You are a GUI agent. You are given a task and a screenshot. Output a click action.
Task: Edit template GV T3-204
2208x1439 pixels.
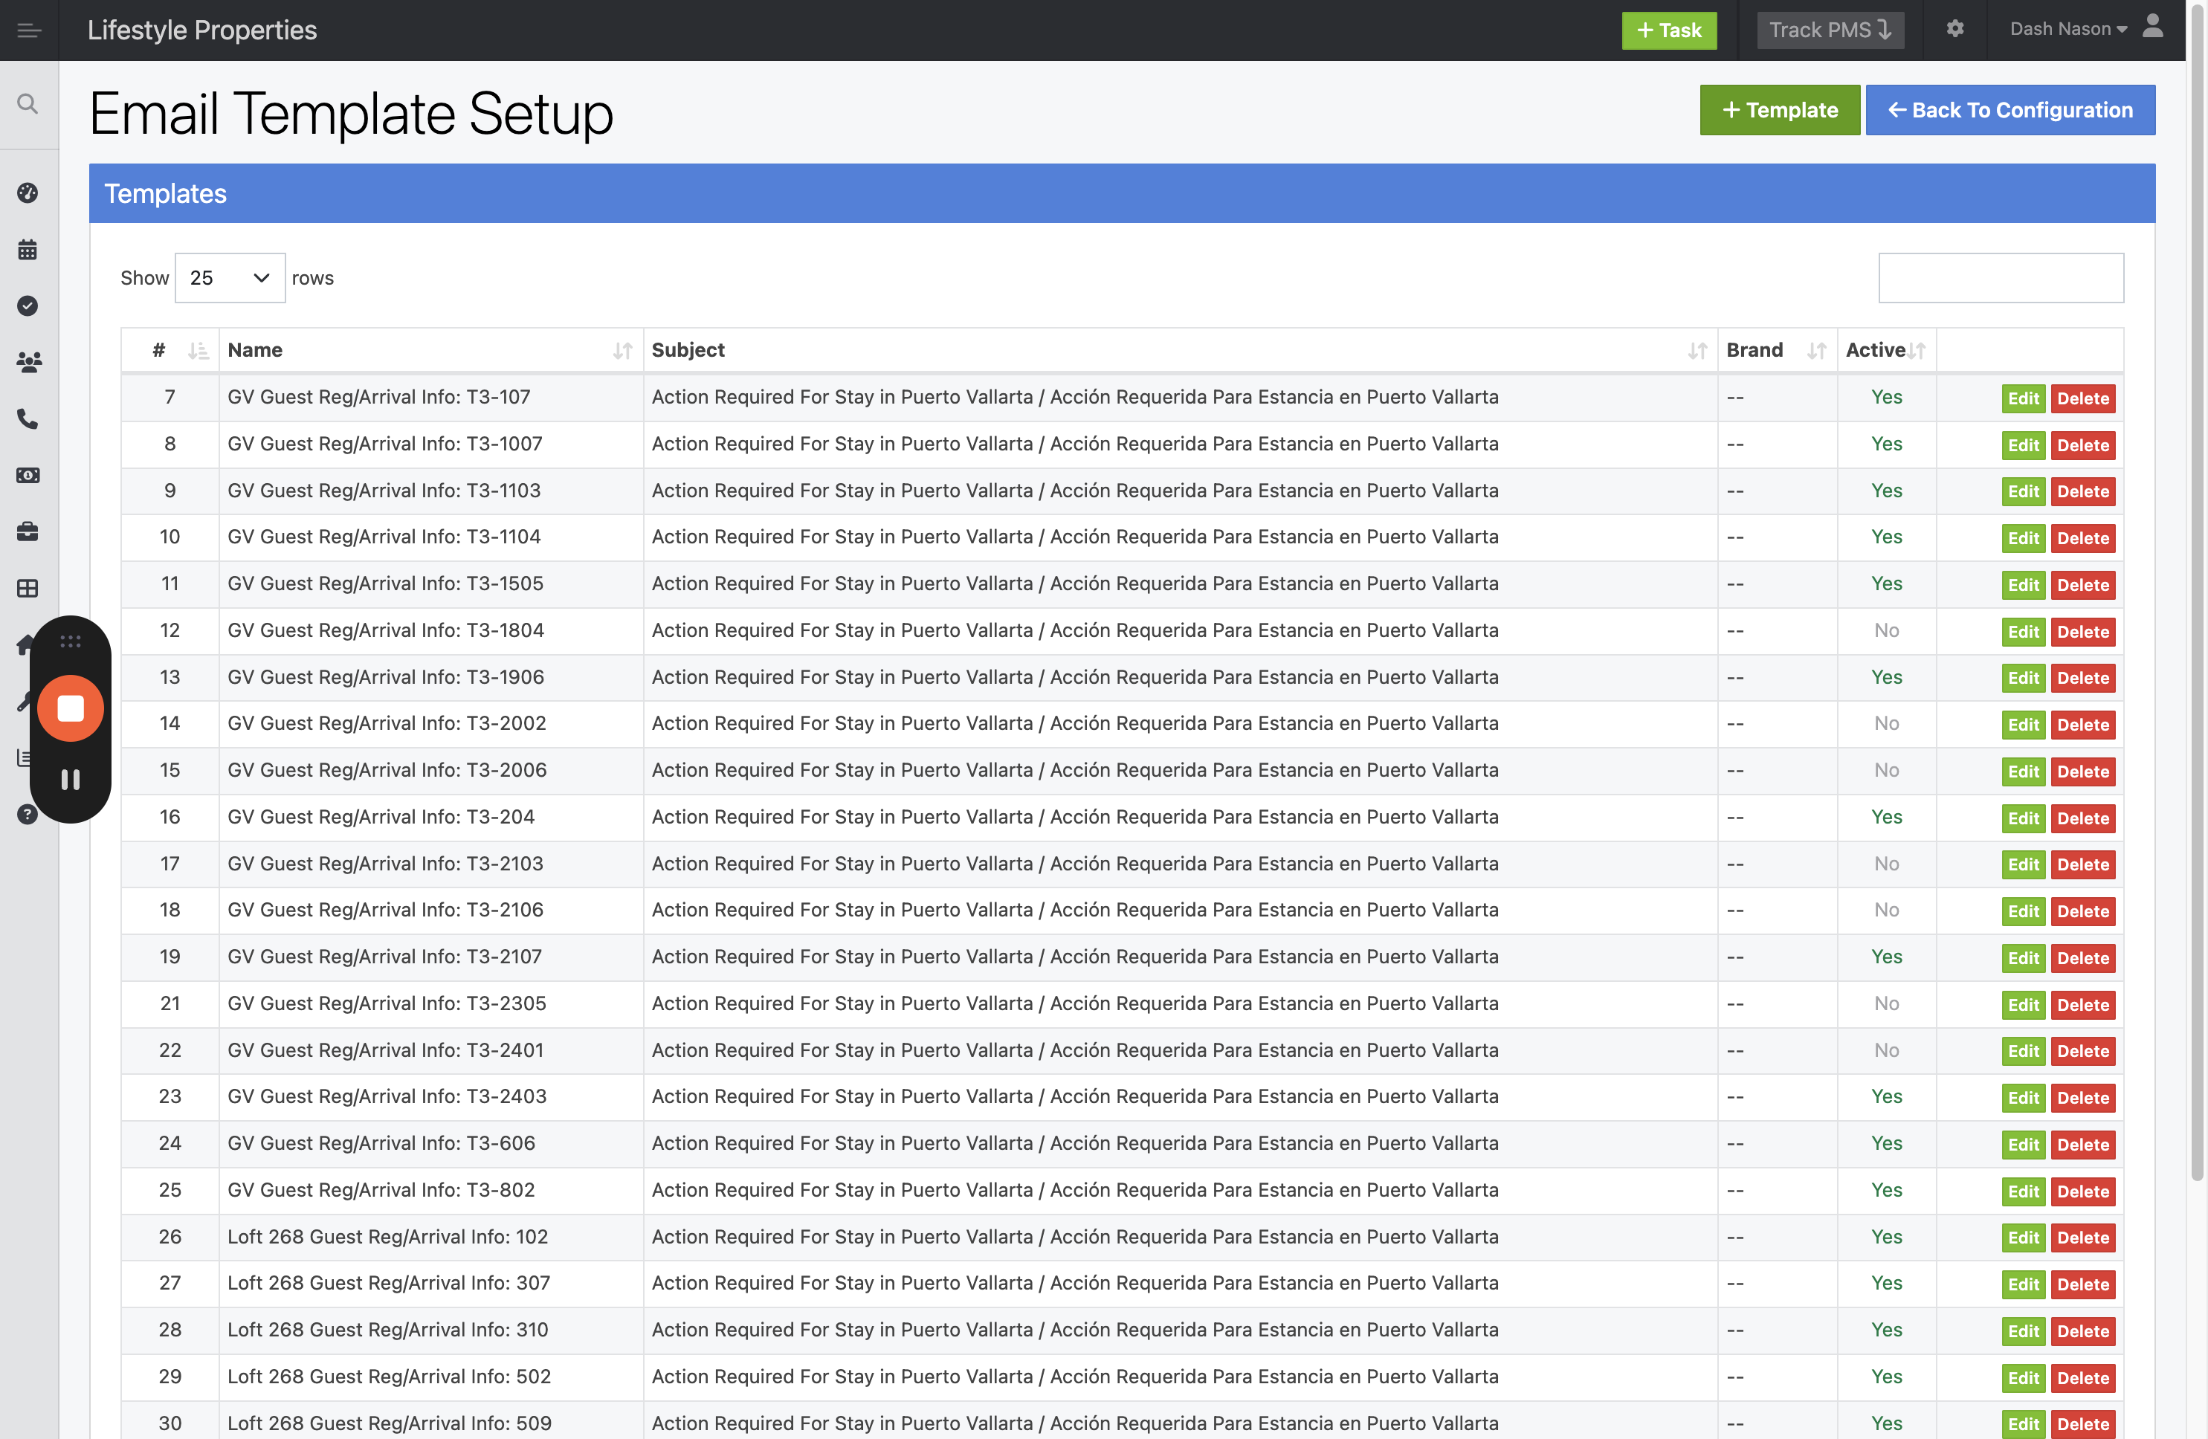(x=2022, y=818)
